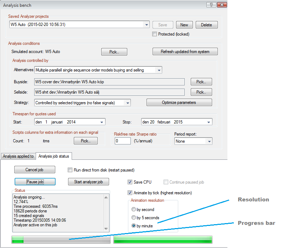Open the Strategy dropdown
The image size is (298, 248).
(x=128, y=103)
